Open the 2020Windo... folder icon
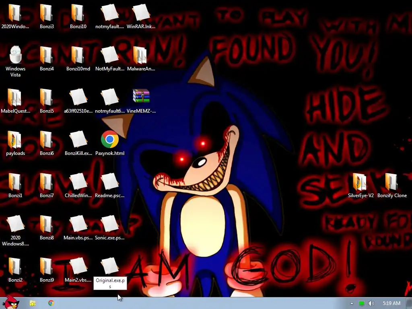This screenshot has height=309, width=412. (x=15, y=13)
